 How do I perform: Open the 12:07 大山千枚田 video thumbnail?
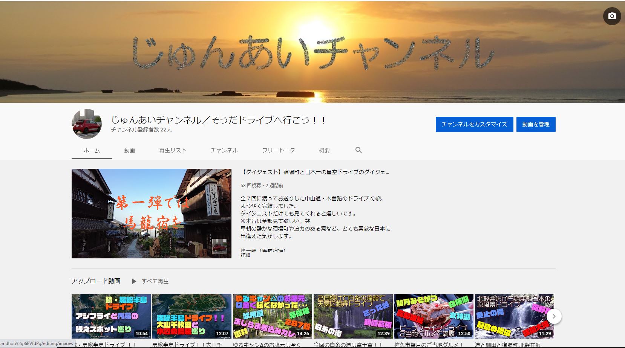(x=192, y=316)
